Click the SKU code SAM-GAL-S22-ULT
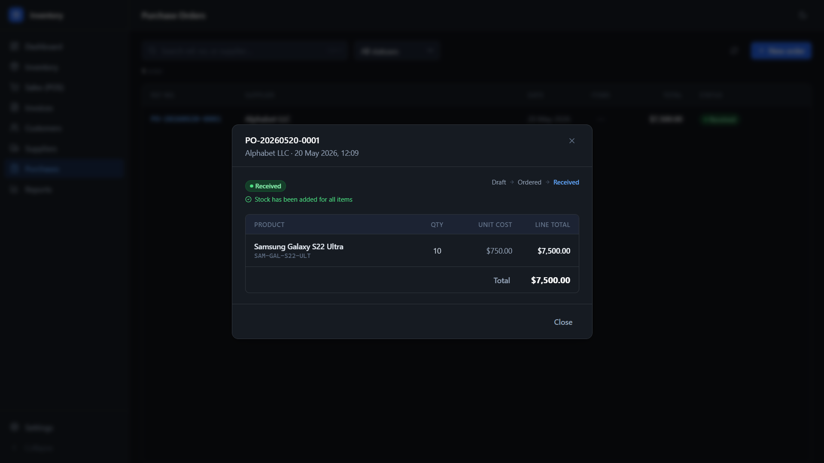This screenshot has width=824, height=463. tap(283, 256)
